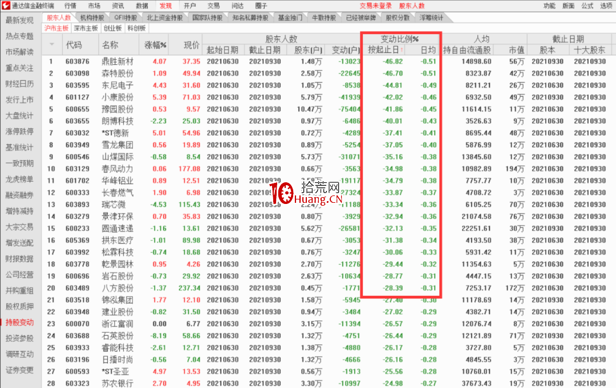
Task: Click the 交易未登录 login link
Action: (375, 6)
